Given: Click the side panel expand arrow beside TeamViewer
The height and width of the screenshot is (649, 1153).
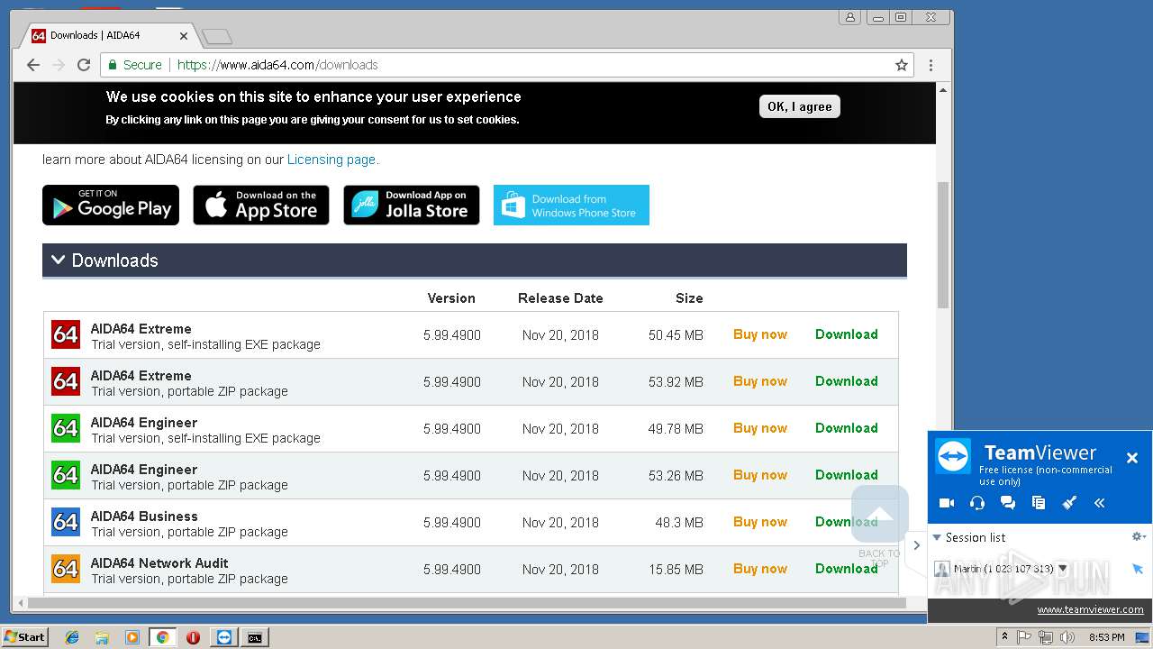Looking at the screenshot, I should 917,544.
